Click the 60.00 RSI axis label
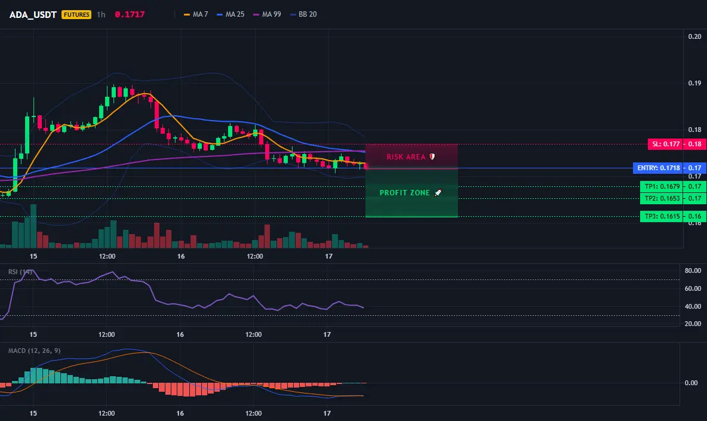 pyautogui.click(x=693, y=288)
